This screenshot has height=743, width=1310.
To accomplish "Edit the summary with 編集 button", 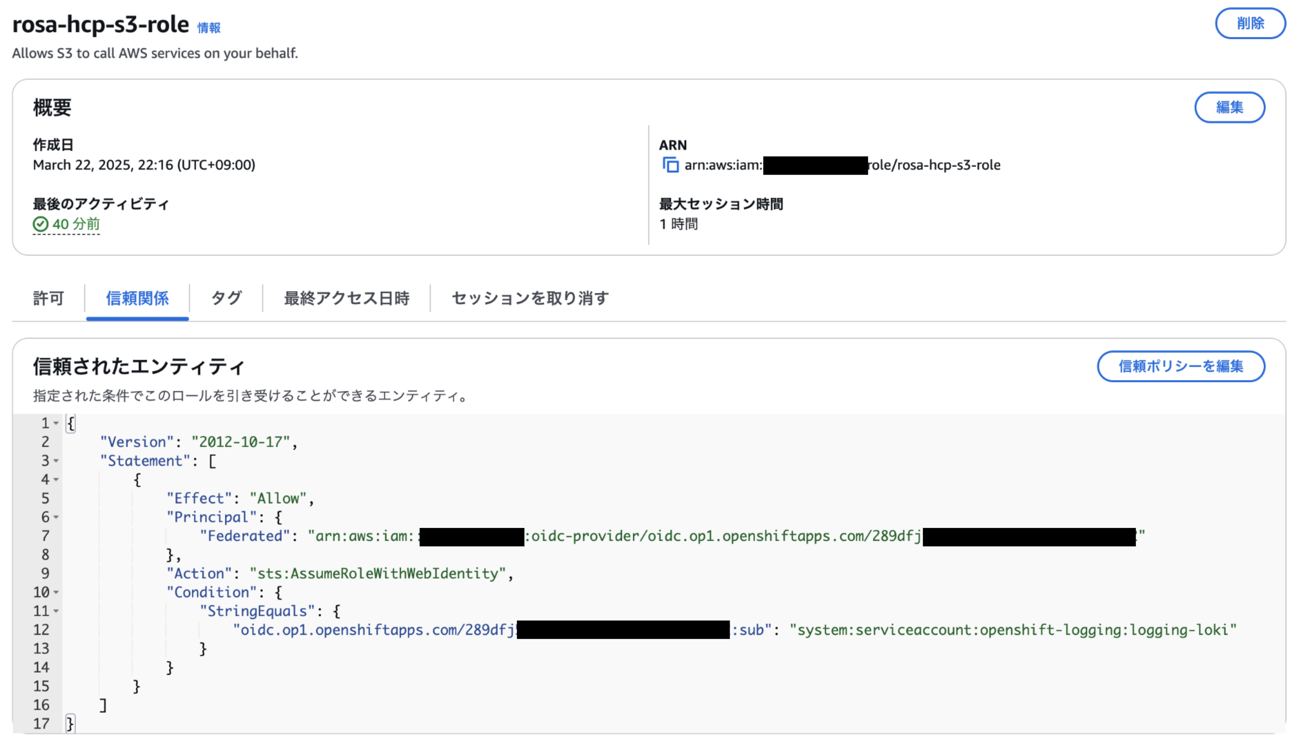I will [1229, 107].
